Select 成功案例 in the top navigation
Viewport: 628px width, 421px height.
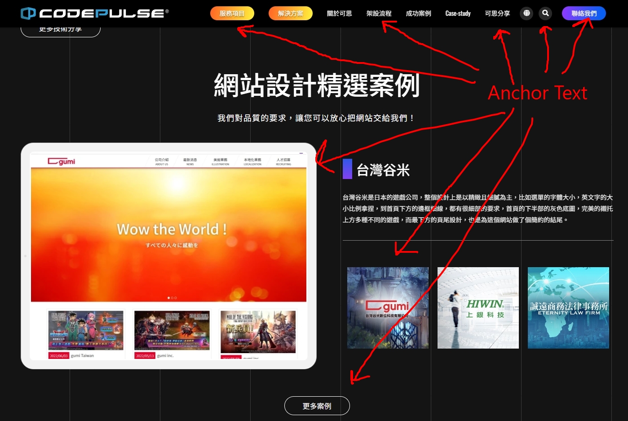coord(418,13)
